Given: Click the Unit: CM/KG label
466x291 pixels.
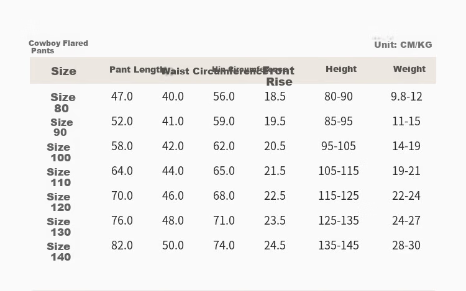Looking at the screenshot, I should (x=403, y=45).
